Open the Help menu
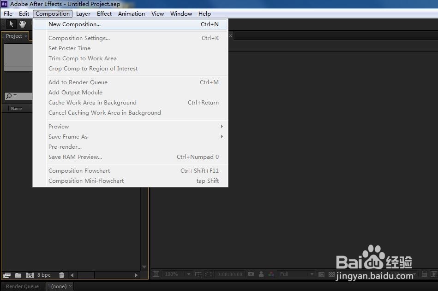 click(204, 14)
